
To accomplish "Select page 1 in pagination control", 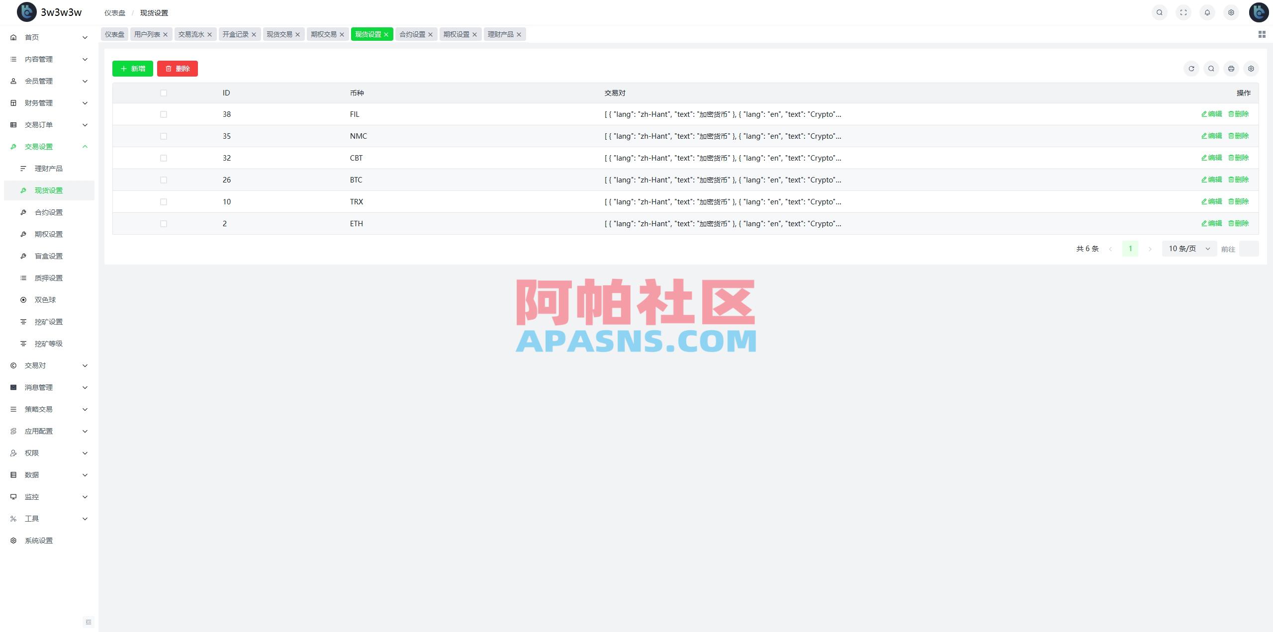I will coord(1130,248).
